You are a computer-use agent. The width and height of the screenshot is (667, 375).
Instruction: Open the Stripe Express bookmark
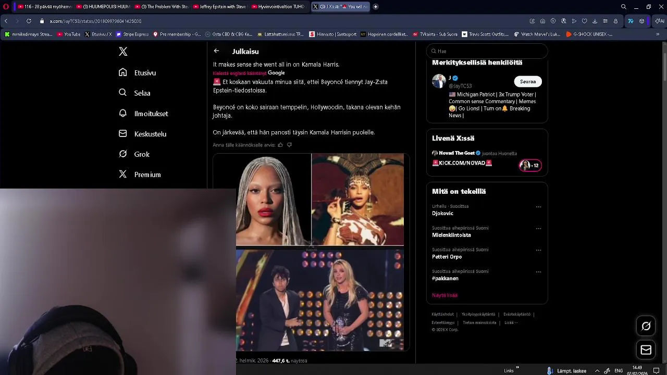click(132, 34)
